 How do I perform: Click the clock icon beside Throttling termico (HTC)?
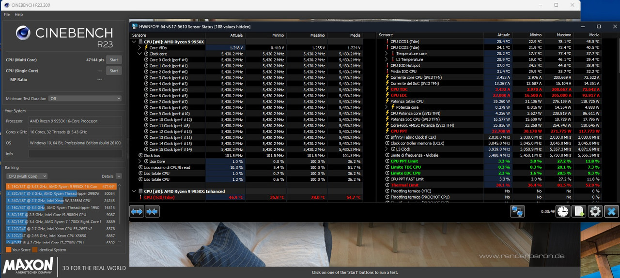[x=387, y=191]
